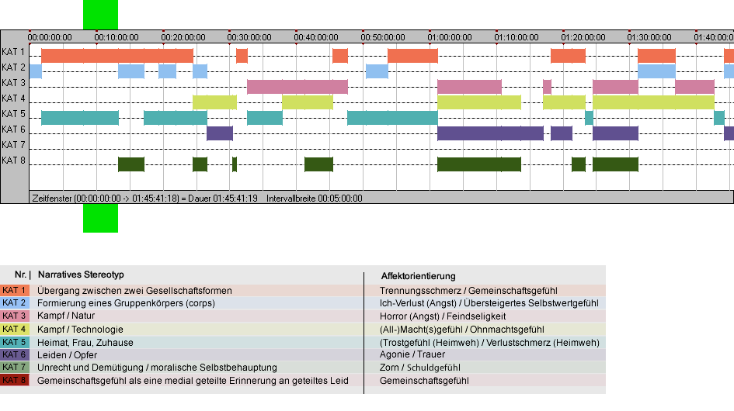The image size is (734, 411).
Task: Click the purple KAT 6 legend swatch
Action: [15, 355]
